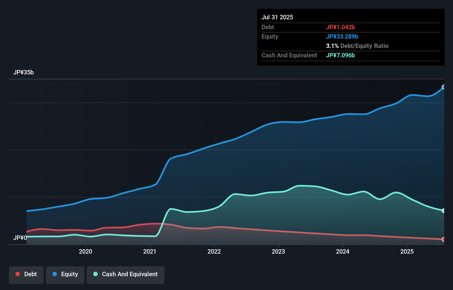Click the JP¥7.096b Cash value
Viewport: 453px width, 290px height.
[340, 55]
